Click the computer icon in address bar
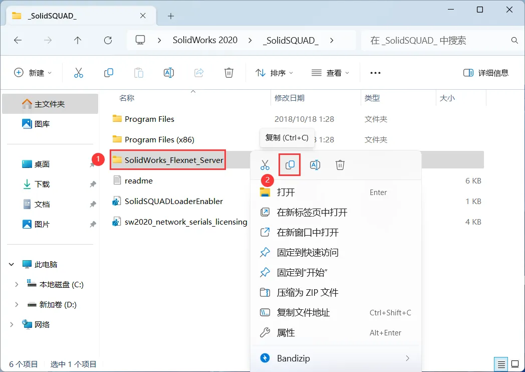The height and width of the screenshot is (372, 525). point(140,40)
